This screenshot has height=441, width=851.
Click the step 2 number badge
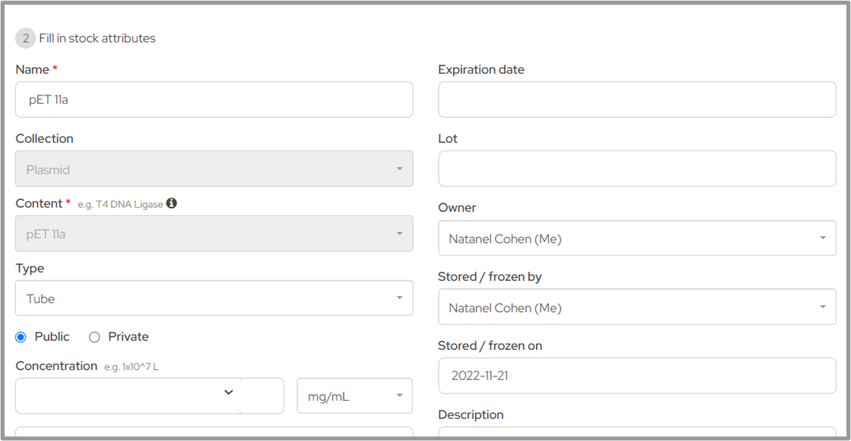[25, 38]
